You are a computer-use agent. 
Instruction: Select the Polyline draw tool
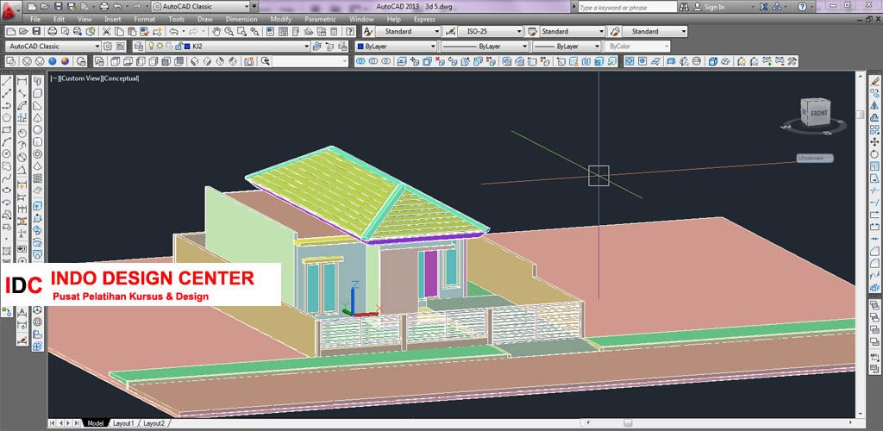point(7,106)
